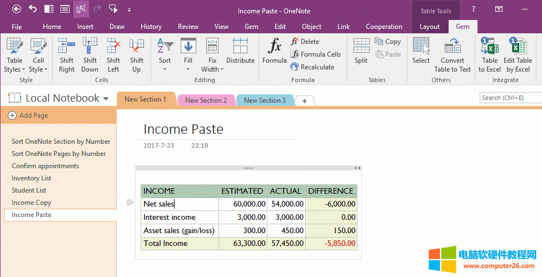Click the Recalculate formula button
The height and width of the screenshot is (277, 542).
pyautogui.click(x=312, y=67)
